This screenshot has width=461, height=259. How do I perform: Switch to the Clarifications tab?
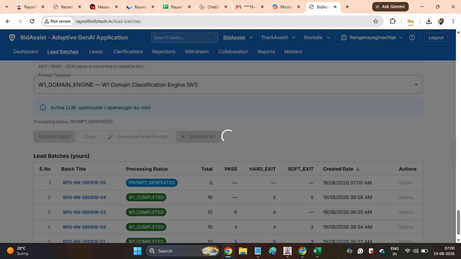(x=128, y=52)
